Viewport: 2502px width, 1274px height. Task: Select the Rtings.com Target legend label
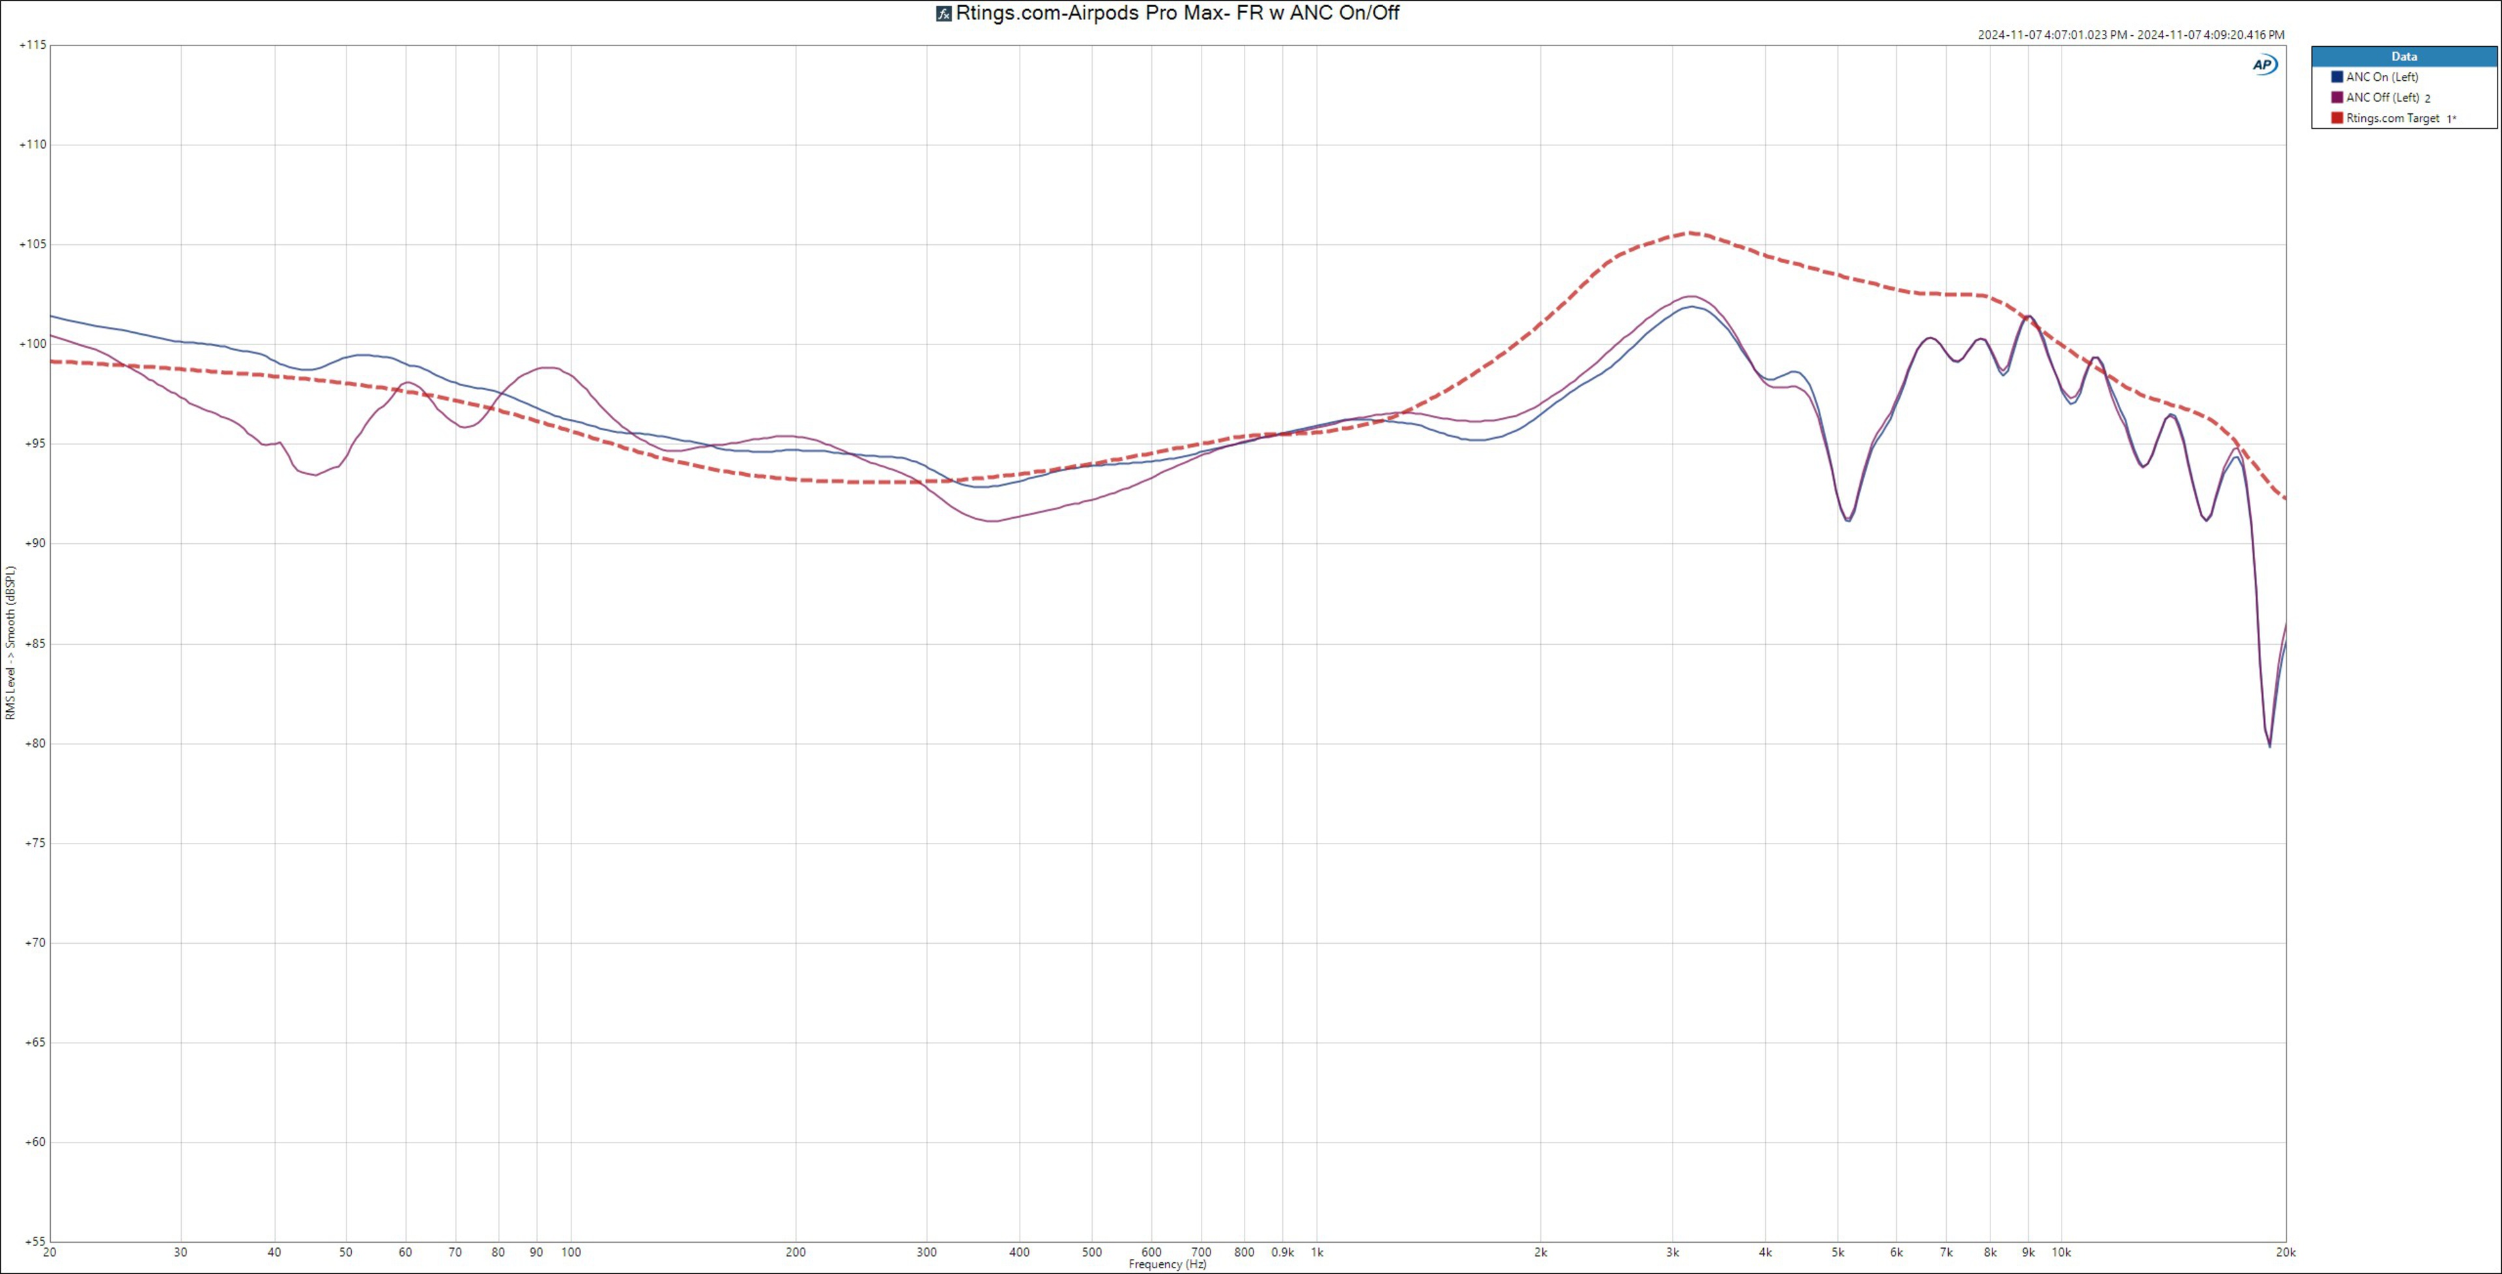click(x=2393, y=119)
